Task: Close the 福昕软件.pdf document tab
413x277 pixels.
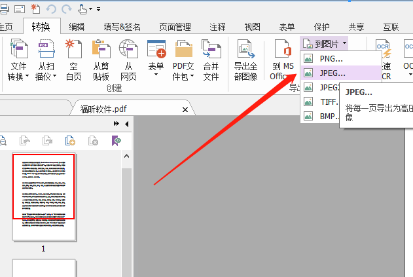Action: (185, 109)
